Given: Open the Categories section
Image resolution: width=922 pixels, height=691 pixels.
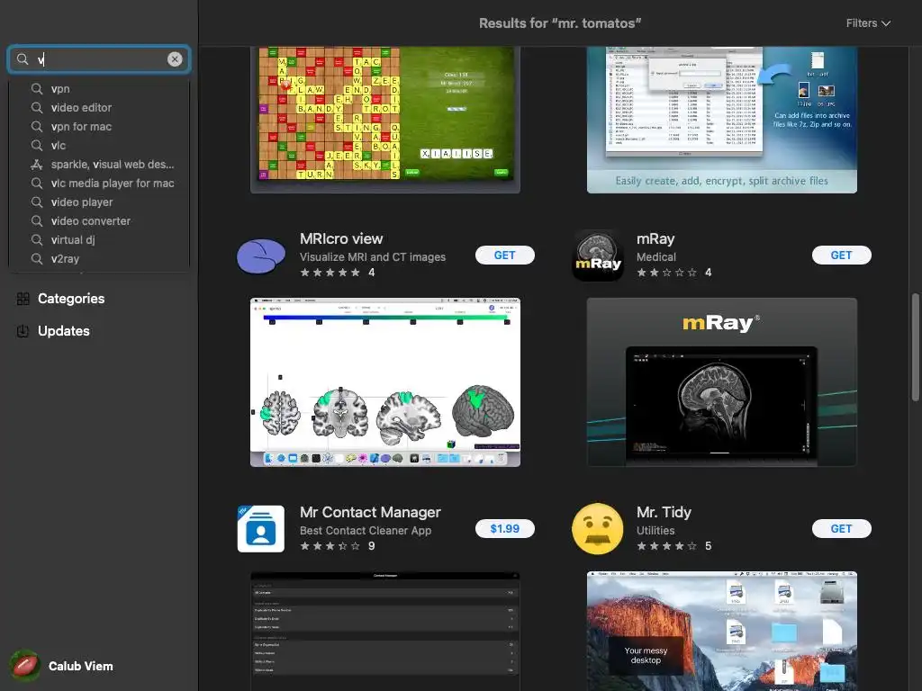Looking at the screenshot, I should point(71,299).
